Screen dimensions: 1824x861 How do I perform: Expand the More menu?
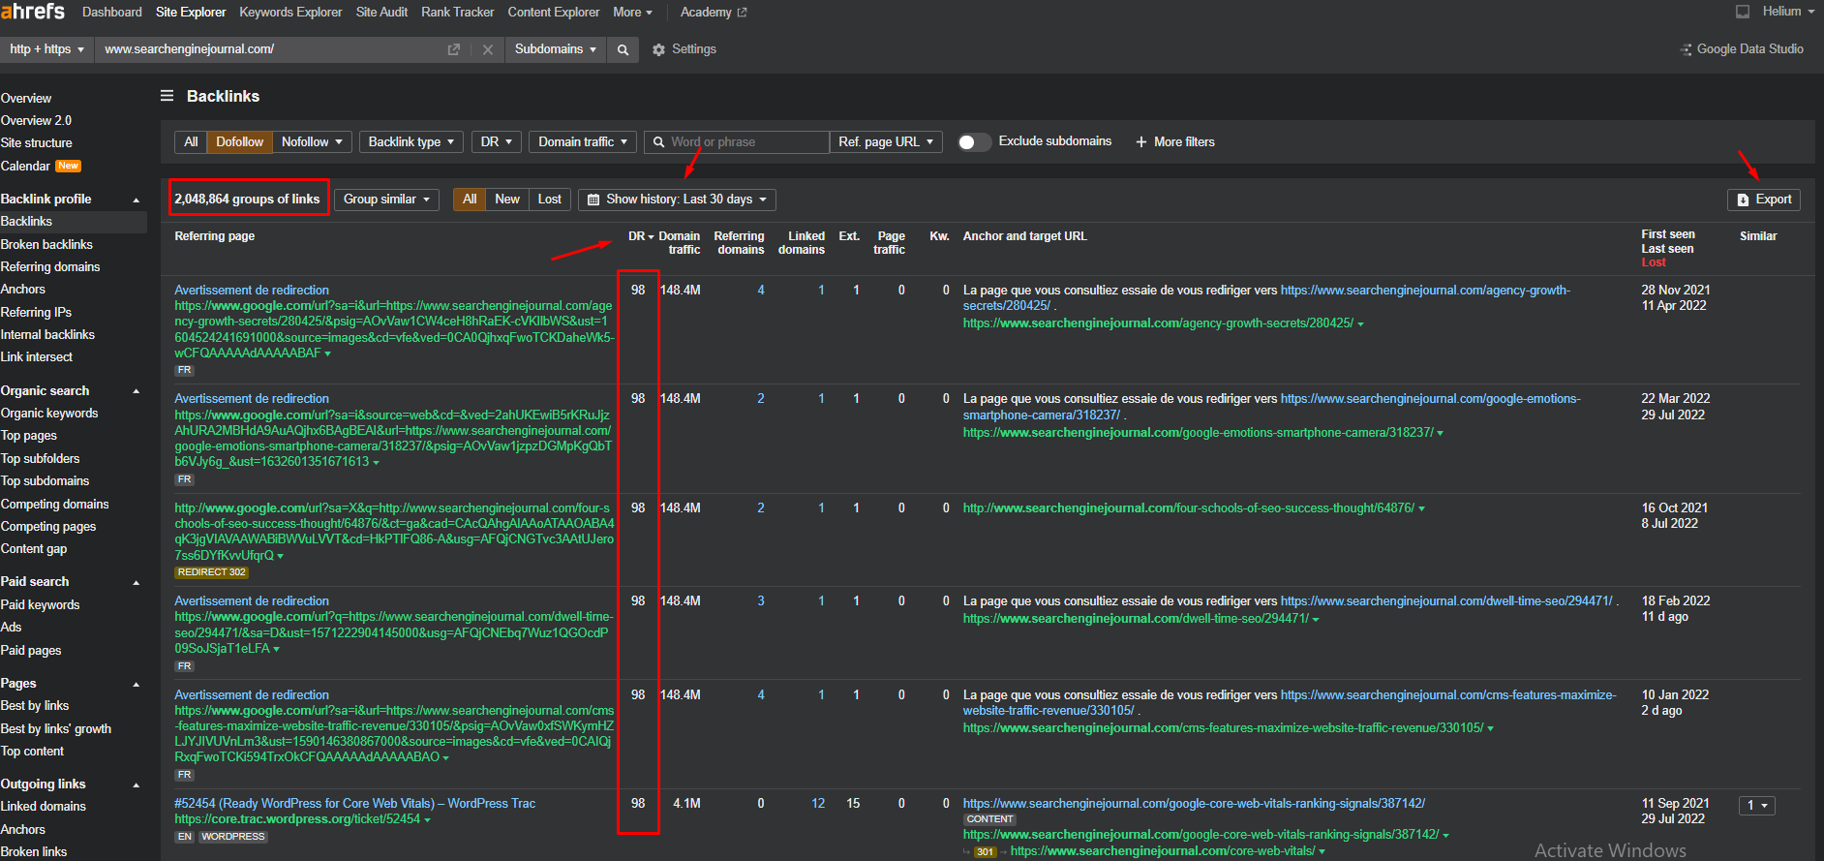(633, 13)
